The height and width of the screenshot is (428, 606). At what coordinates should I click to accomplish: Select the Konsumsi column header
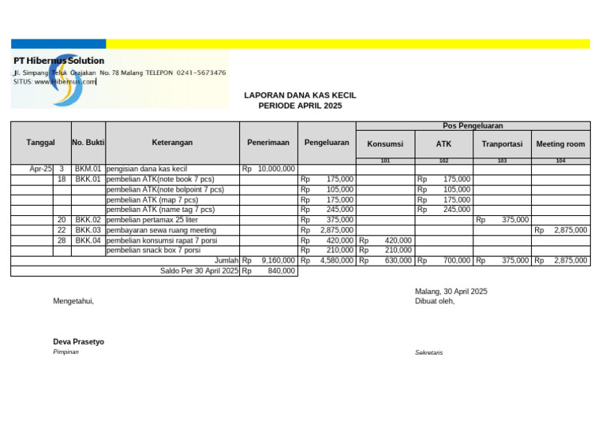pos(385,144)
